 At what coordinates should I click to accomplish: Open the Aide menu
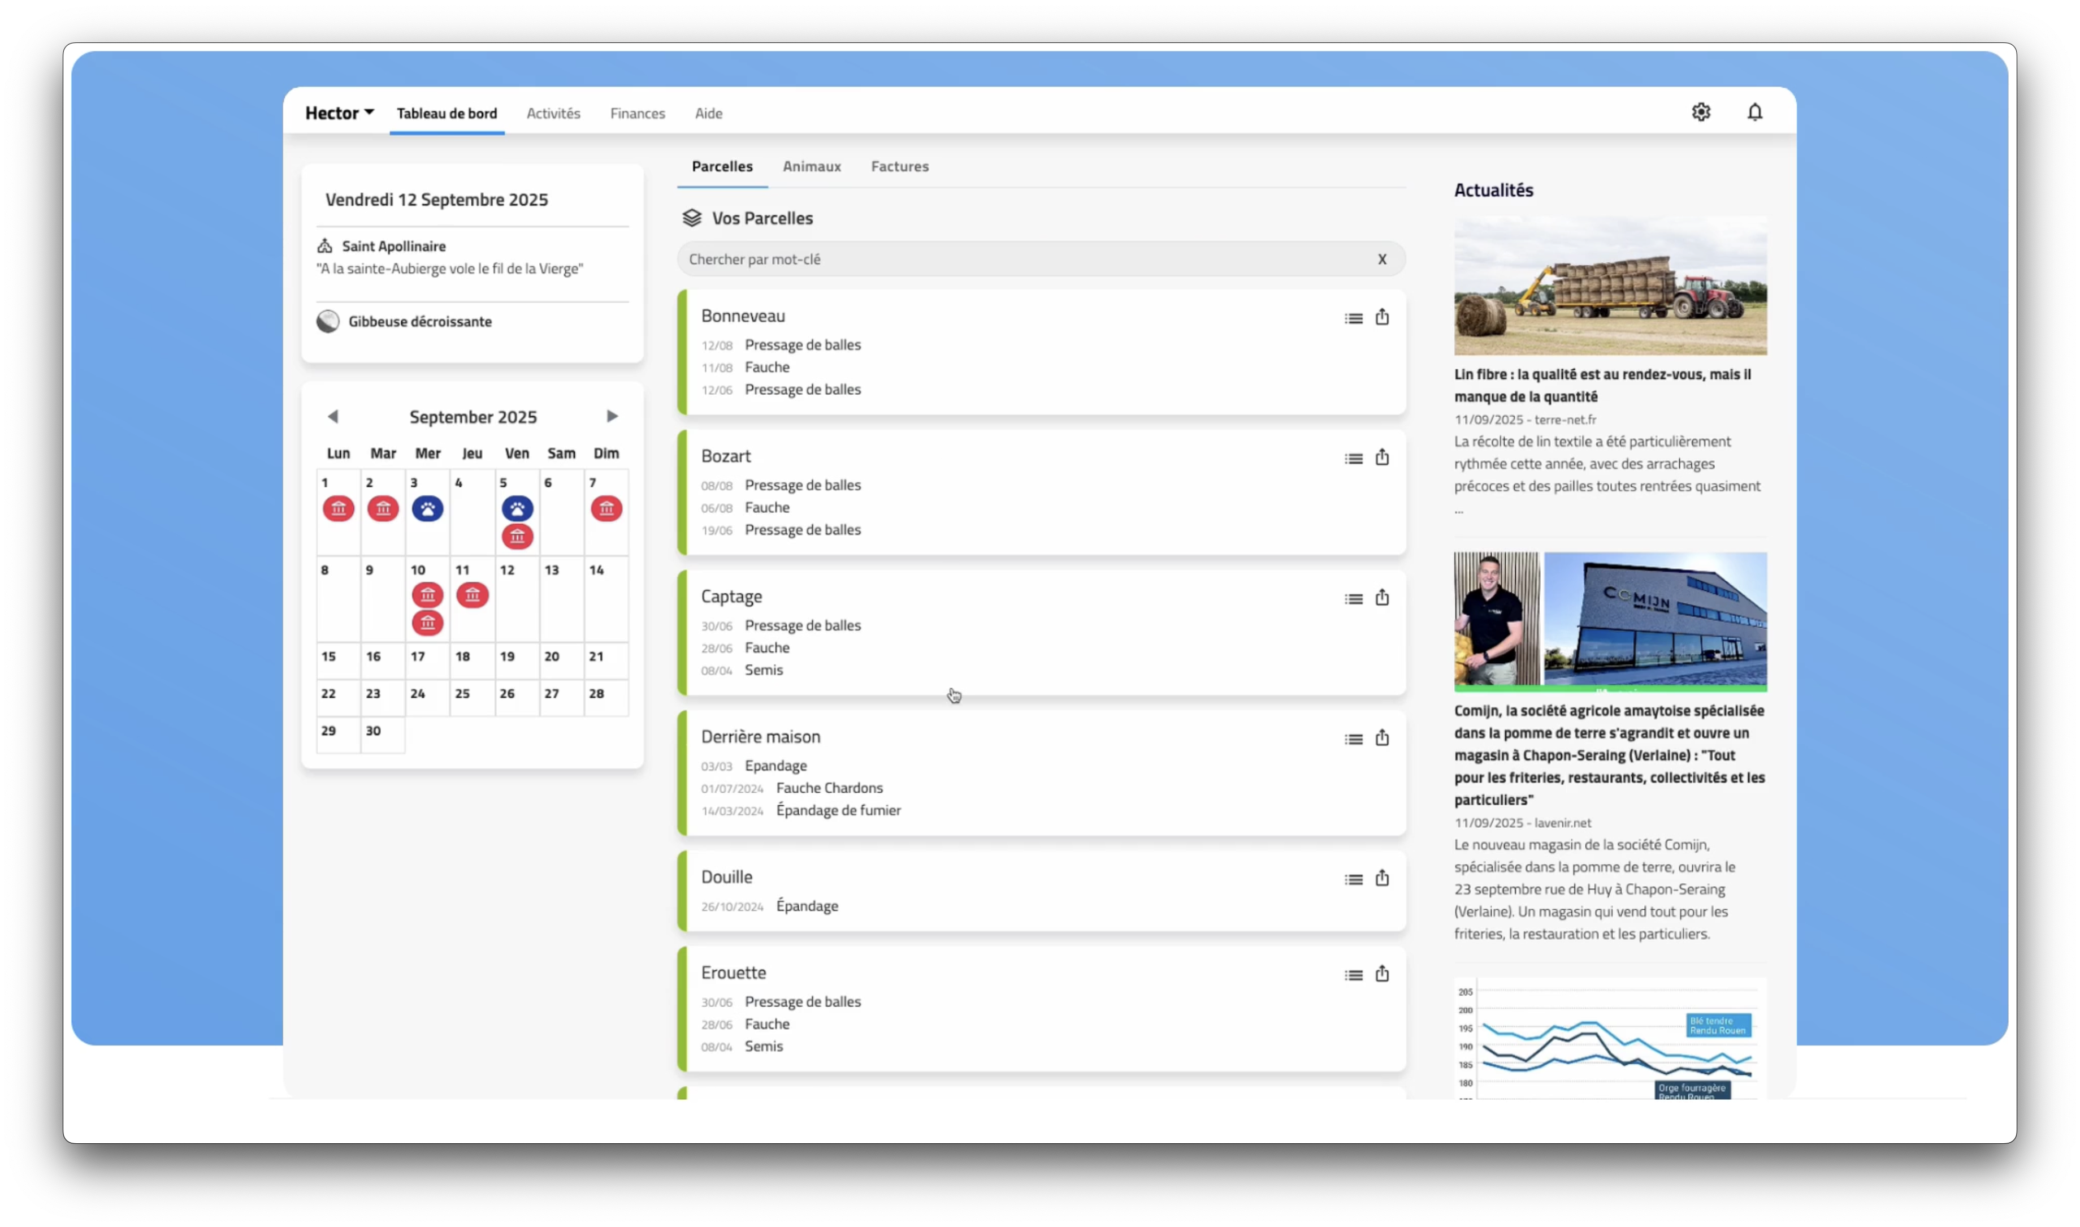tap(708, 113)
